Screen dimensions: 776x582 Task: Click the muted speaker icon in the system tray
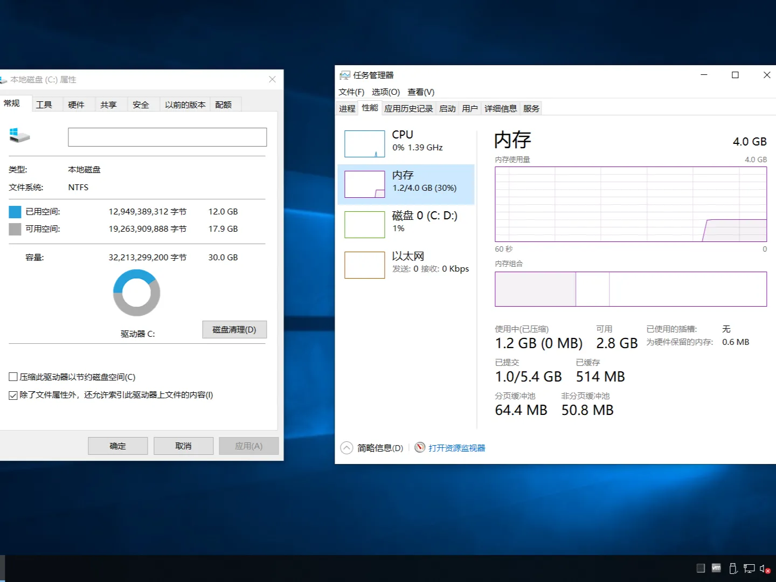764,568
